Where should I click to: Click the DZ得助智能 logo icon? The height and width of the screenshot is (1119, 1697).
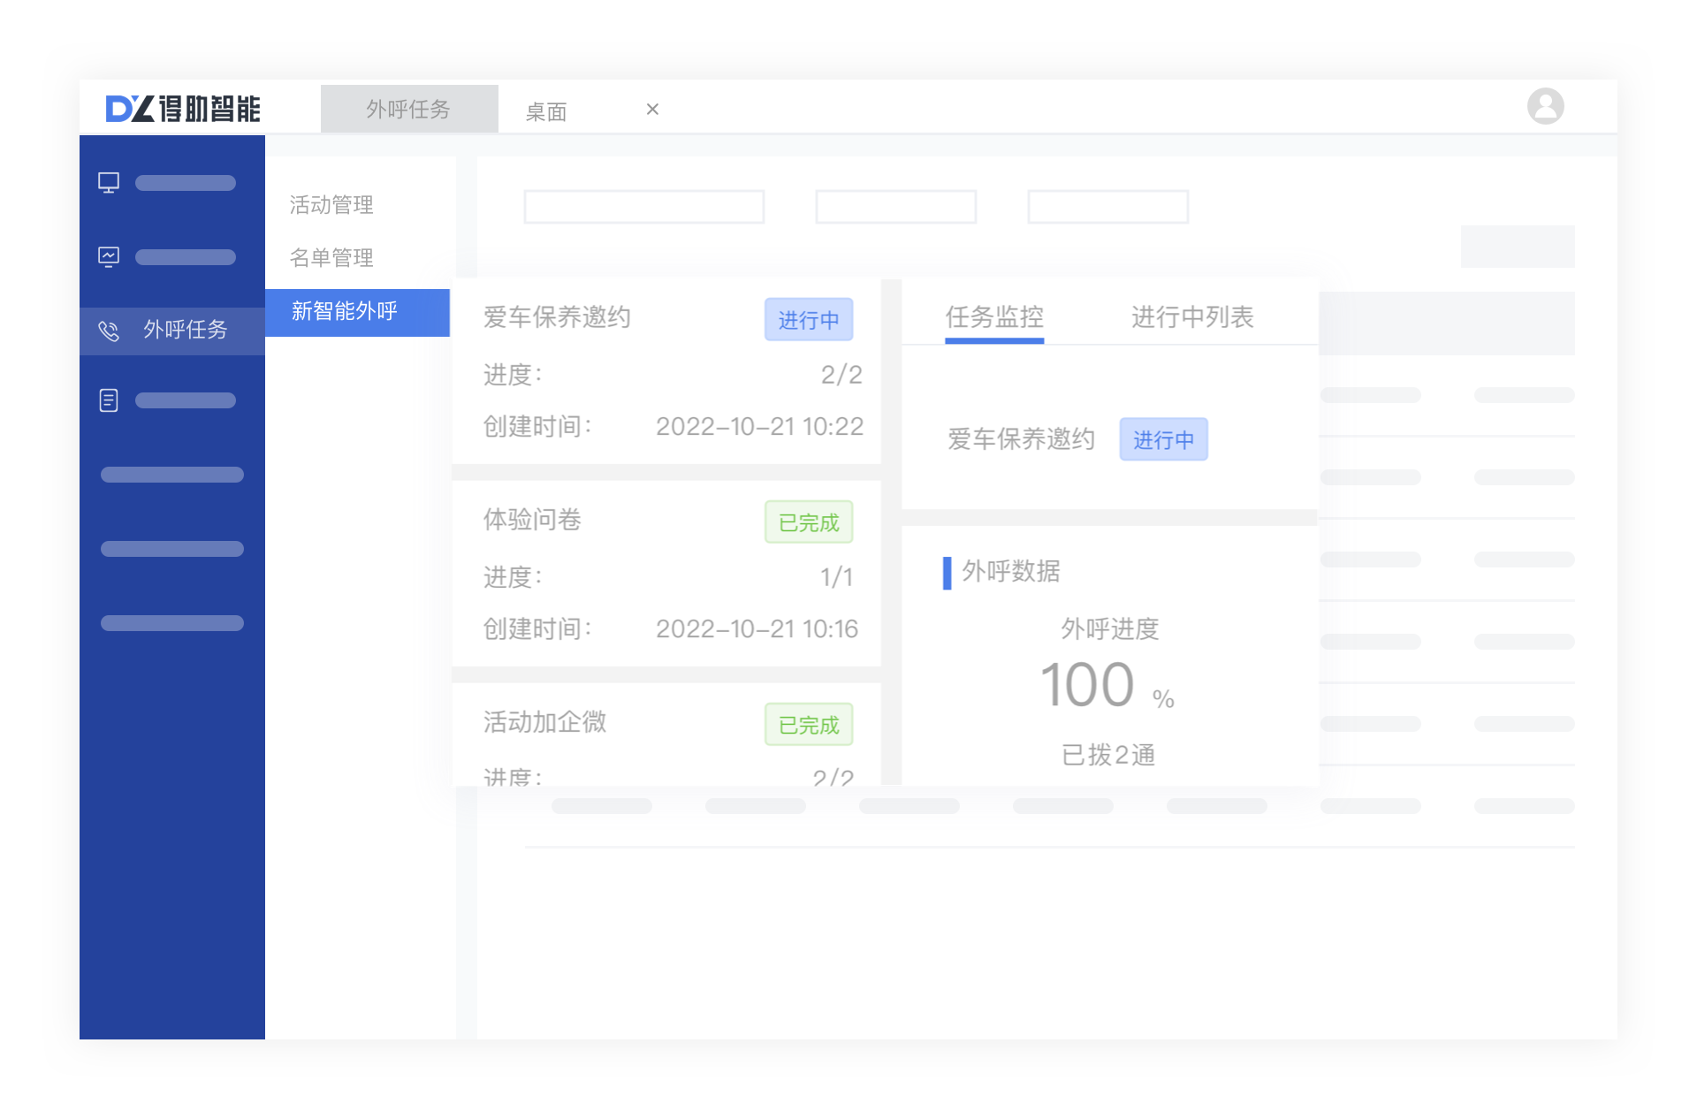(176, 108)
